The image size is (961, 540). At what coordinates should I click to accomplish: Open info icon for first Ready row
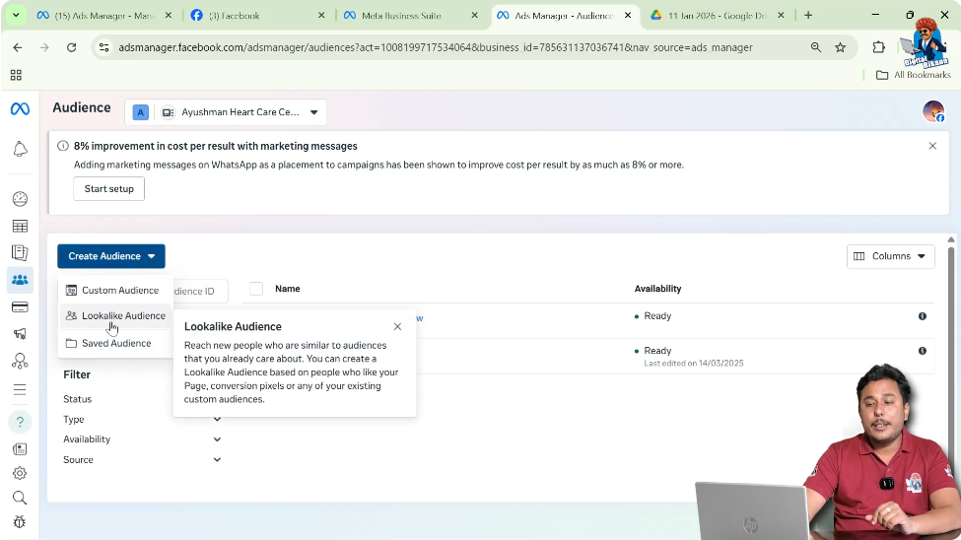click(x=923, y=316)
